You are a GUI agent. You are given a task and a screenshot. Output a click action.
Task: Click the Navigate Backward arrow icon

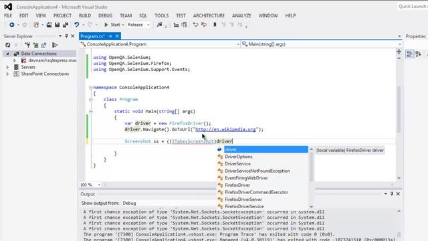point(12,25)
